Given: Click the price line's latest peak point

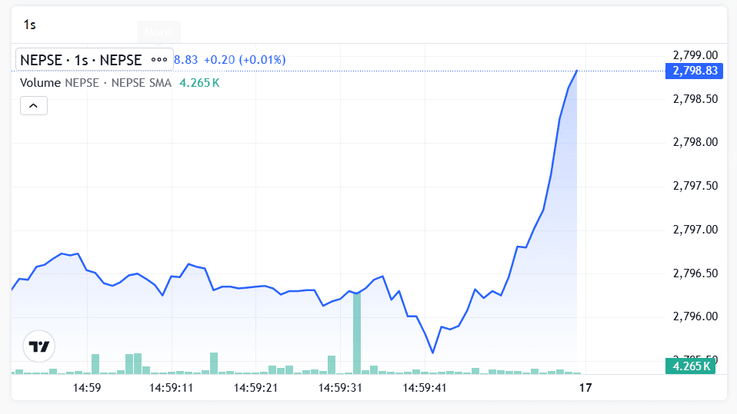Looking at the screenshot, I should point(577,71).
